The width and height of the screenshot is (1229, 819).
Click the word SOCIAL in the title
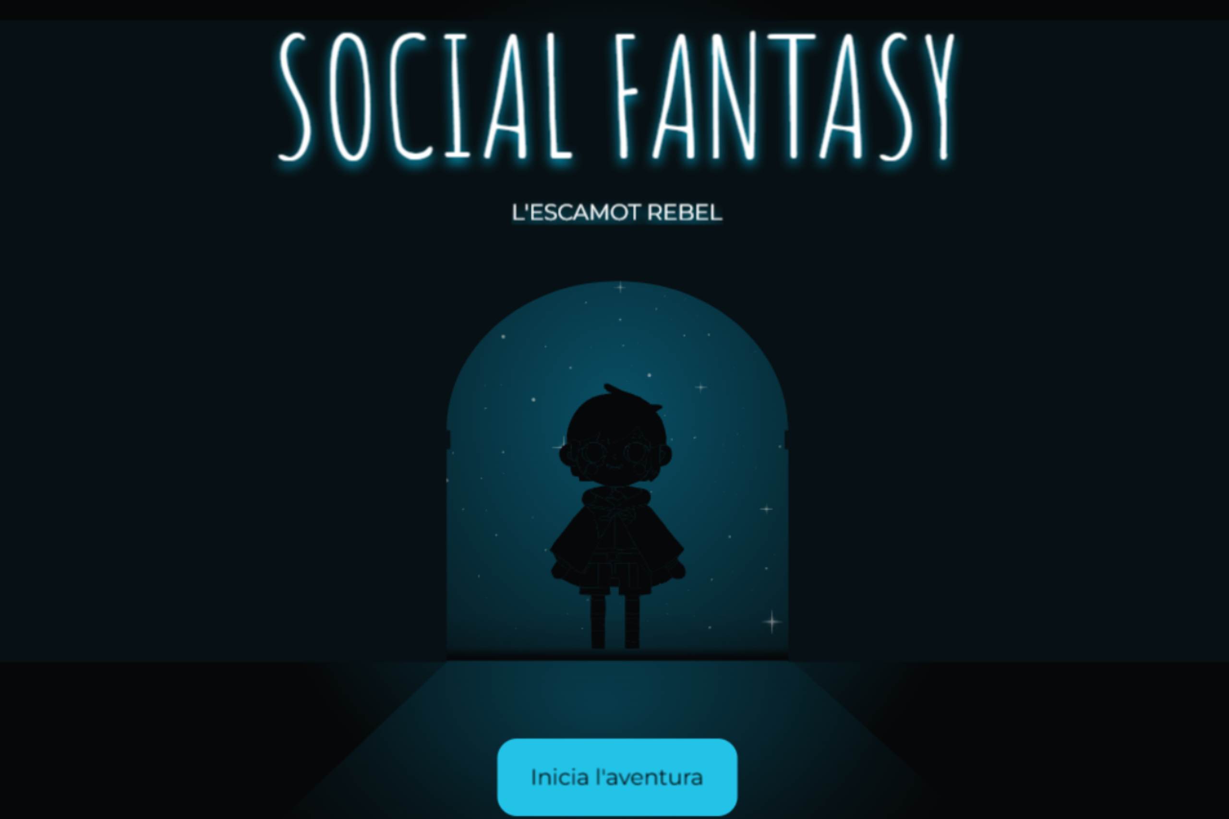(425, 96)
